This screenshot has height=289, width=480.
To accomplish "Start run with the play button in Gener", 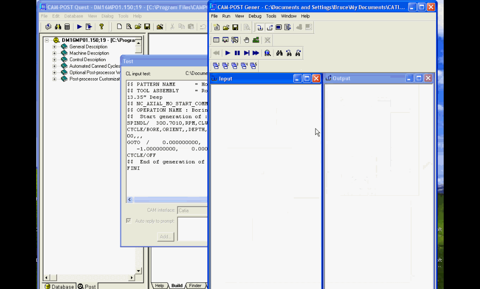I will coord(228,53).
